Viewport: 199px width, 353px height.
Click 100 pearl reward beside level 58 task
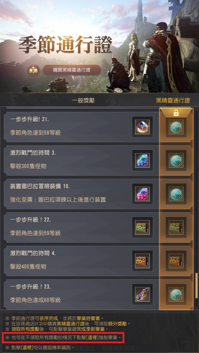coord(176,127)
